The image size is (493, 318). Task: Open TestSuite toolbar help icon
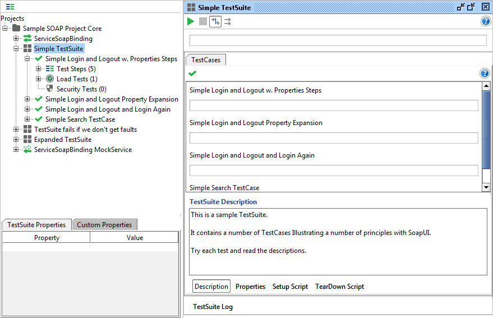[x=486, y=21]
